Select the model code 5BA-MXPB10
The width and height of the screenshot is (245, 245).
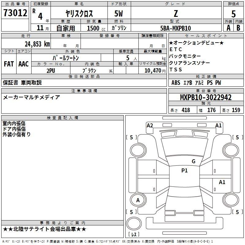click(x=175, y=28)
